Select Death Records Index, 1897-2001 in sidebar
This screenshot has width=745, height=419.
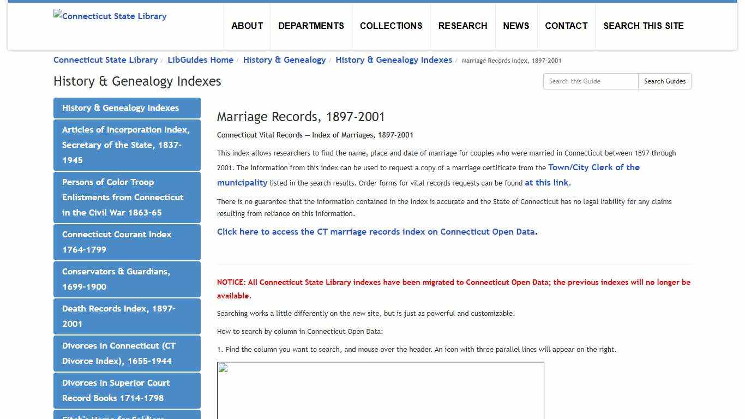pos(119,316)
